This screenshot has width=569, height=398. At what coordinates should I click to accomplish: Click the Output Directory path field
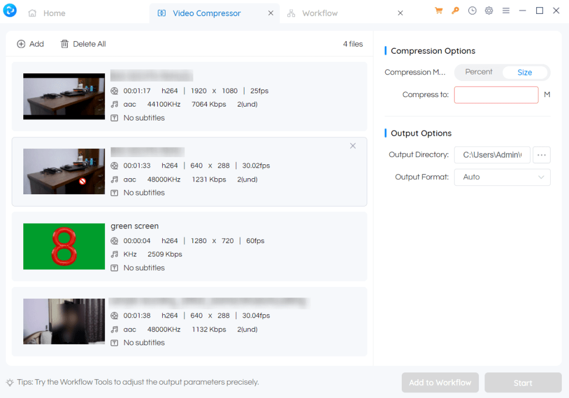point(492,155)
